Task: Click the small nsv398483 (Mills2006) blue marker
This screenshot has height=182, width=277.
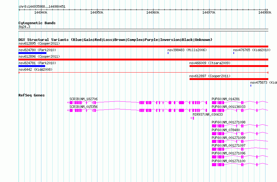Action: tap(168, 53)
